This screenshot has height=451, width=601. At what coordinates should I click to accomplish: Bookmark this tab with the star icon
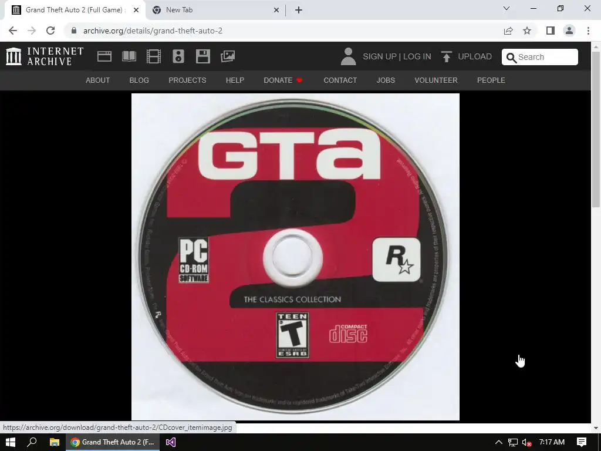[527, 31]
